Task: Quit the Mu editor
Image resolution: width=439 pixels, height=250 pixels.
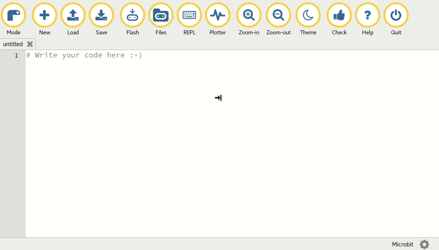Action: pos(396,16)
